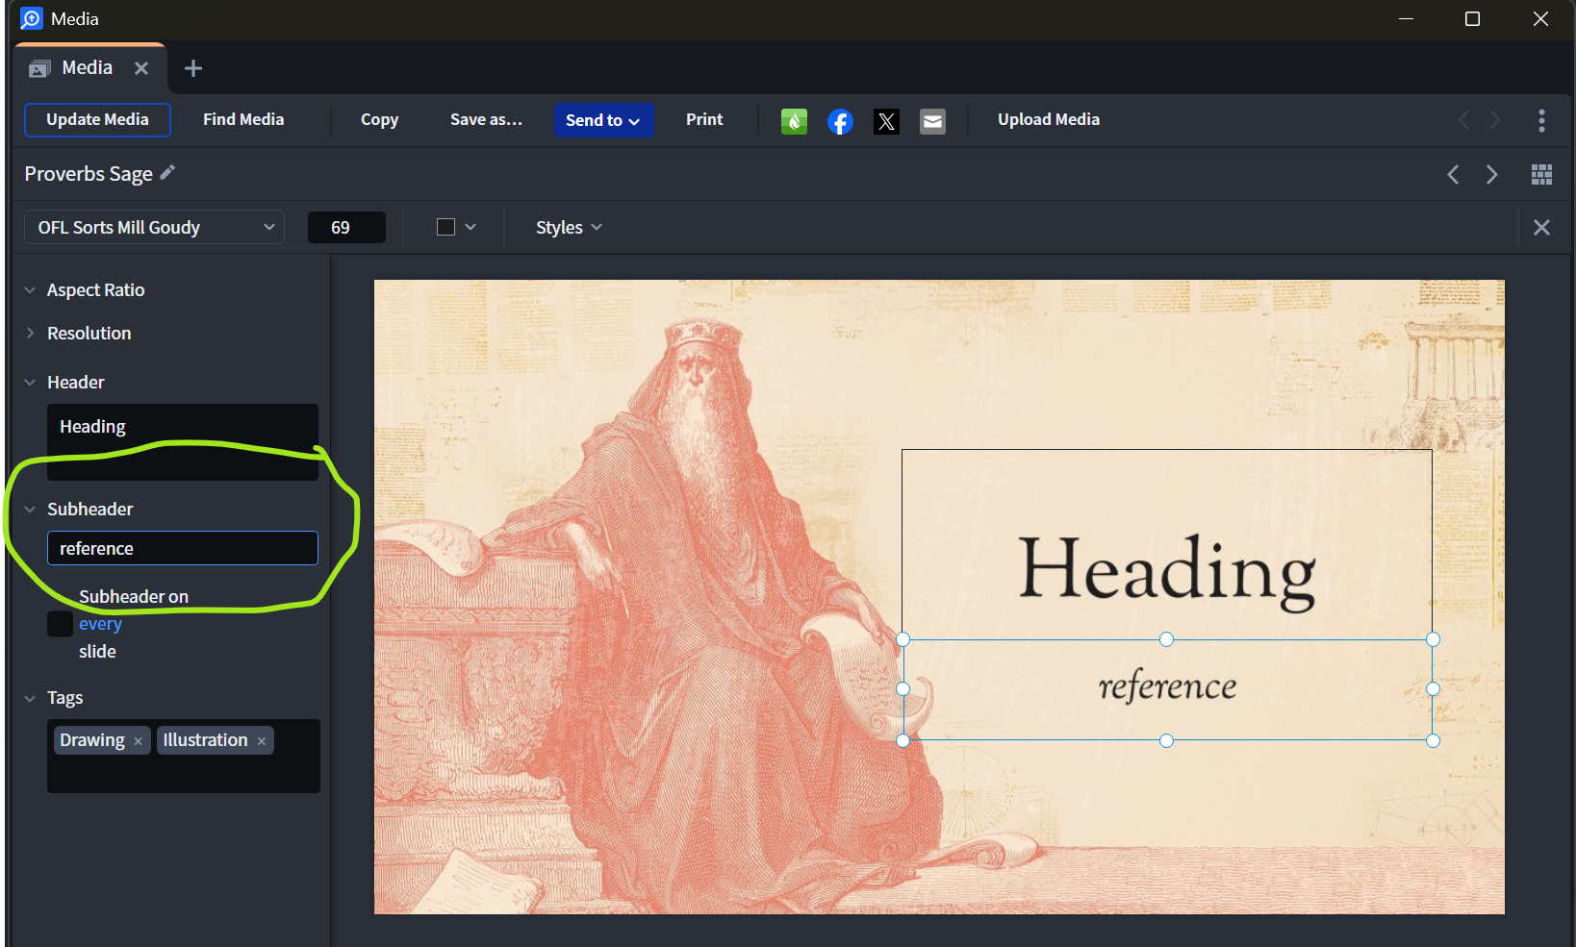Share media to X
Screen dimensions: 1576x947
coord(886,121)
